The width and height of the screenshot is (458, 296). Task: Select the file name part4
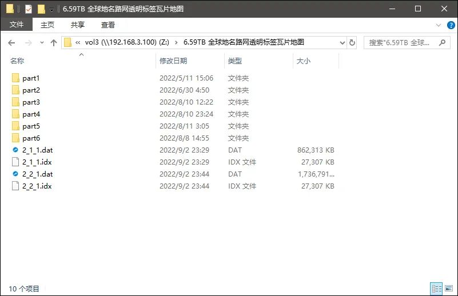(31, 114)
